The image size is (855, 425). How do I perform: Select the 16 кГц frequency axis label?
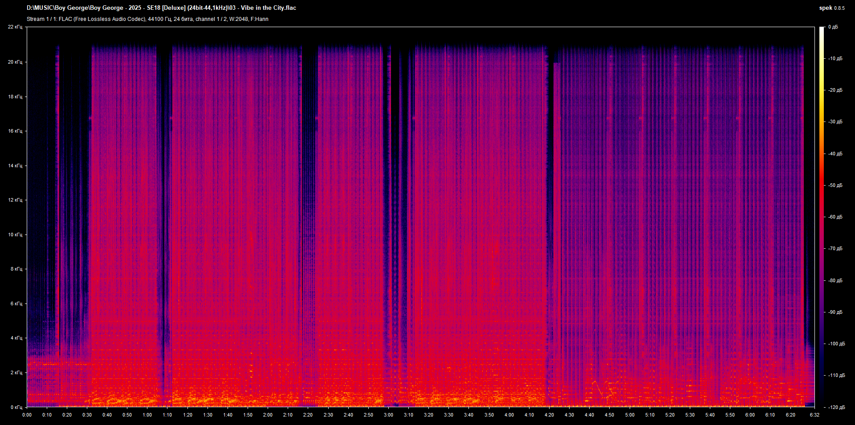(15, 131)
